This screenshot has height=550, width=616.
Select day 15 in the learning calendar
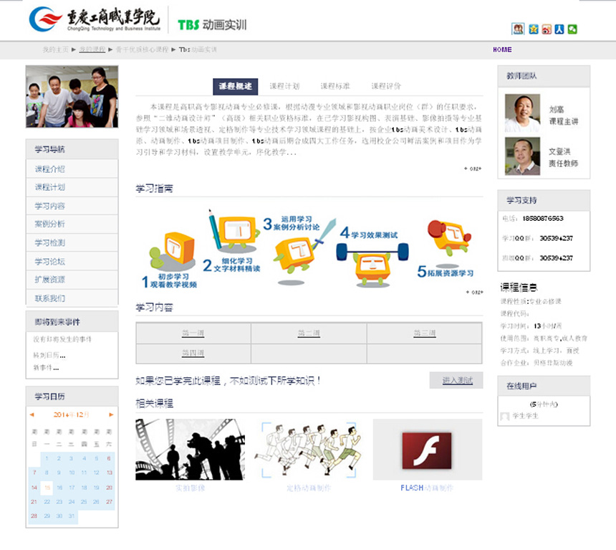(x=47, y=488)
